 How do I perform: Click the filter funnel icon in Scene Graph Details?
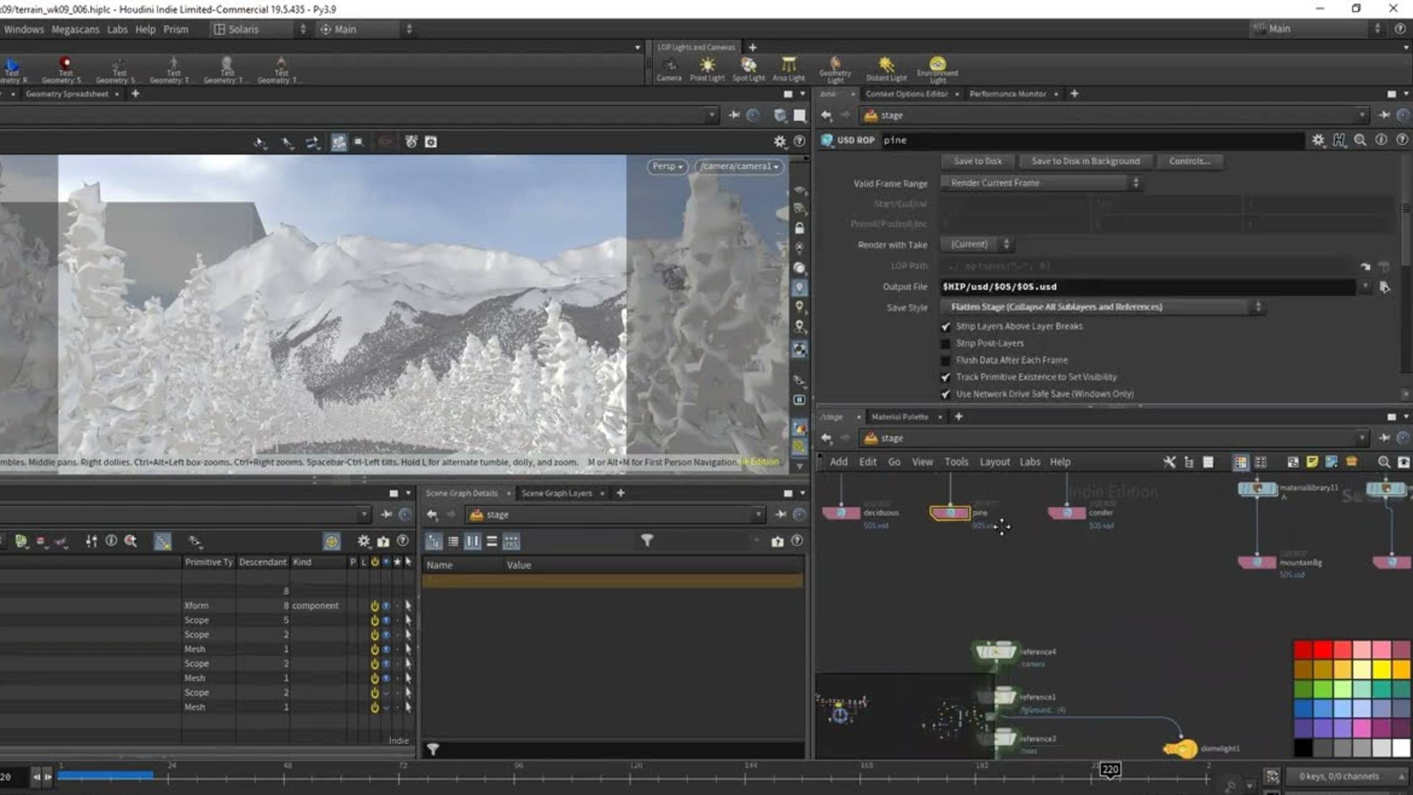[x=646, y=541]
